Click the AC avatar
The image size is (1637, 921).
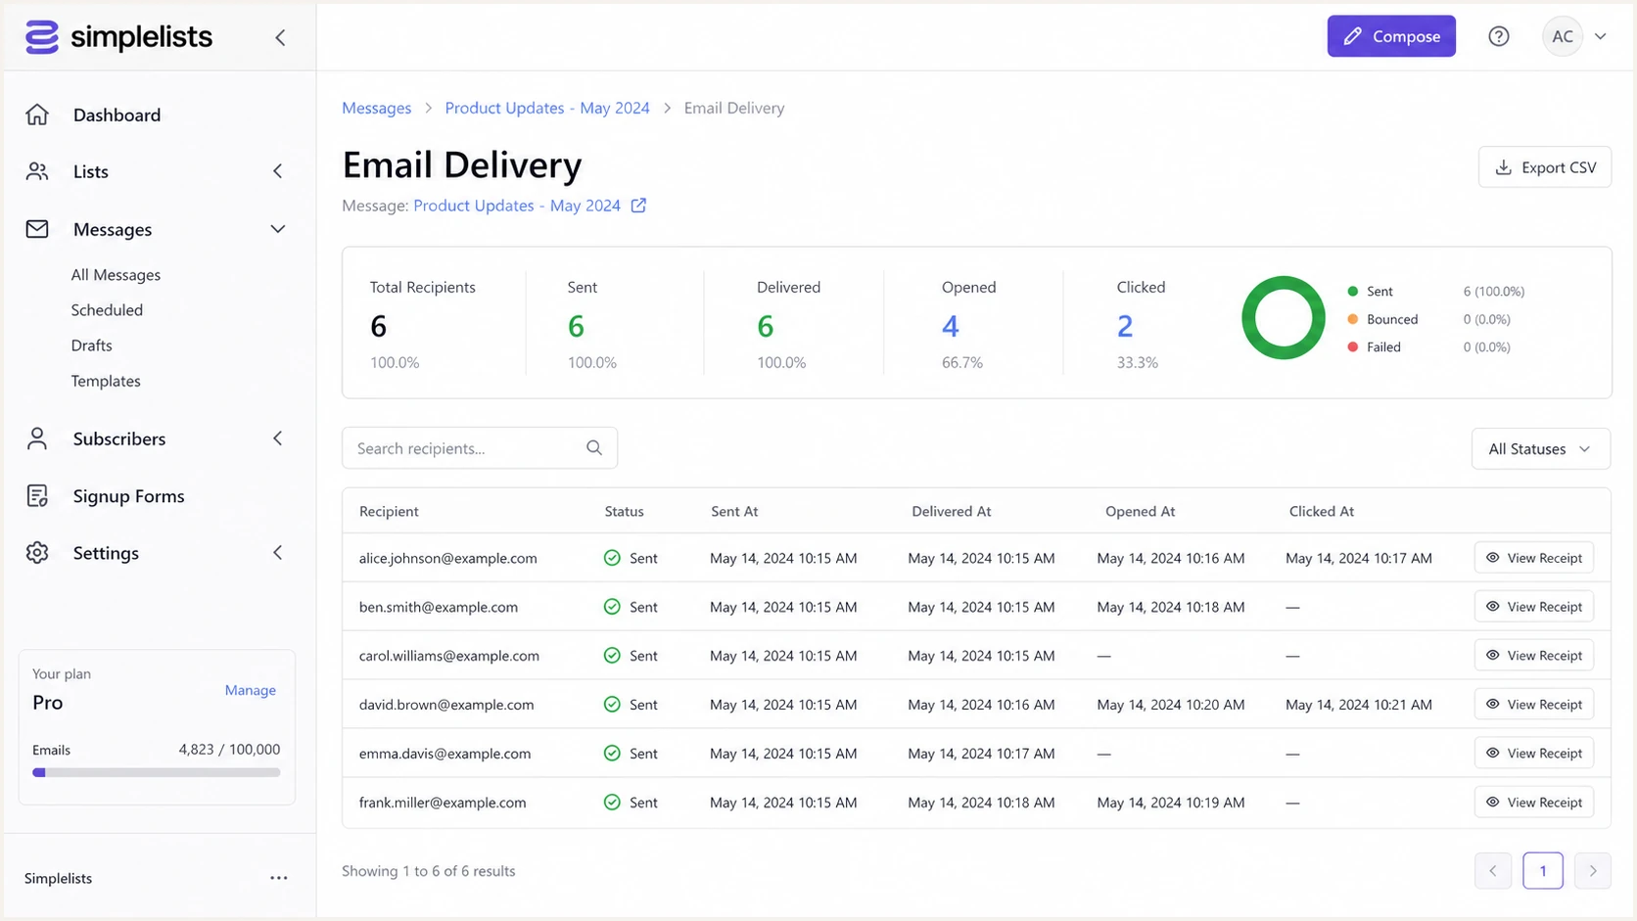click(1563, 36)
